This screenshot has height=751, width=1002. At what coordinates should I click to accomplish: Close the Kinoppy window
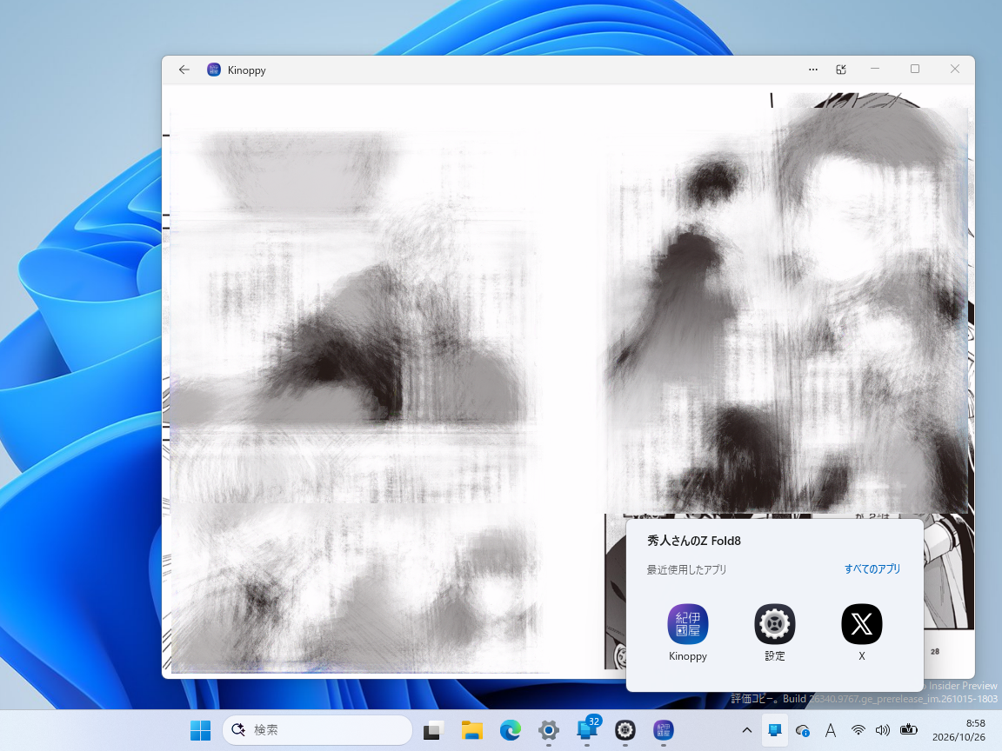point(955,69)
